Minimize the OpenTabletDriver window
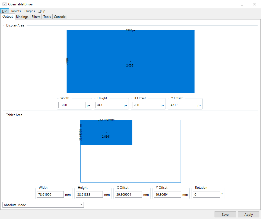 (230, 4)
